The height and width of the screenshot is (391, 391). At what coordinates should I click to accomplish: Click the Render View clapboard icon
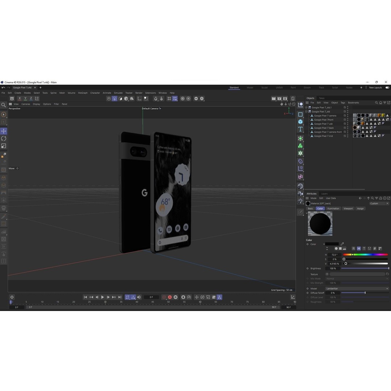[274, 98]
